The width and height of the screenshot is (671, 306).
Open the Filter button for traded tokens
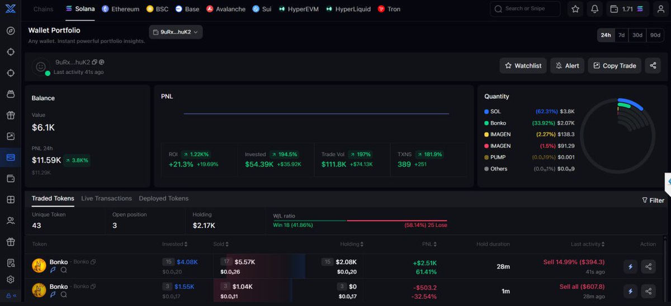click(653, 200)
